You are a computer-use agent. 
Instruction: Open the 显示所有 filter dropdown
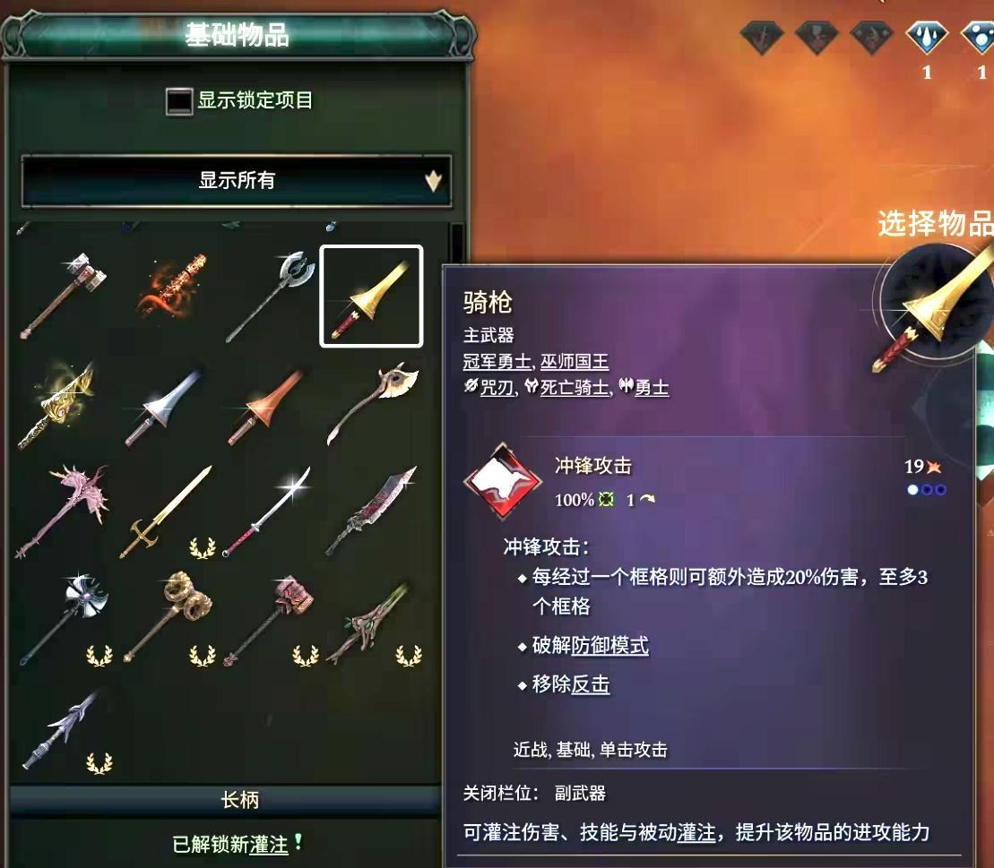click(237, 181)
